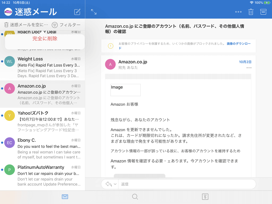Tap the pink A avatar in the mail list

tap(9, 88)
